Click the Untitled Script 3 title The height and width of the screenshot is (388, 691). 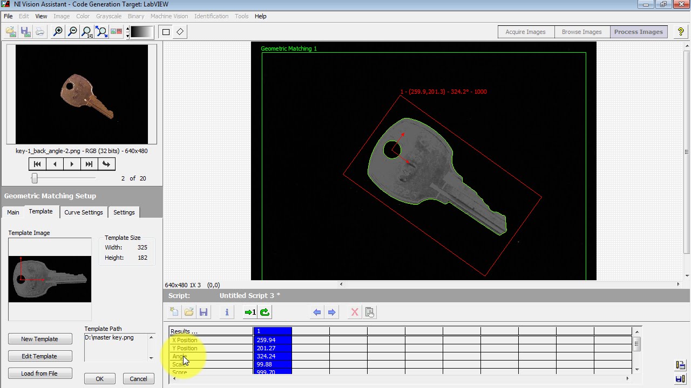(250, 295)
